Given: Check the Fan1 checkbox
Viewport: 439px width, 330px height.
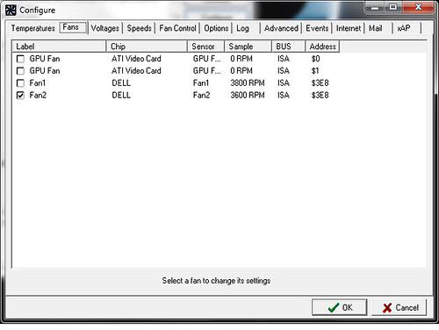Looking at the screenshot, I should coord(20,83).
